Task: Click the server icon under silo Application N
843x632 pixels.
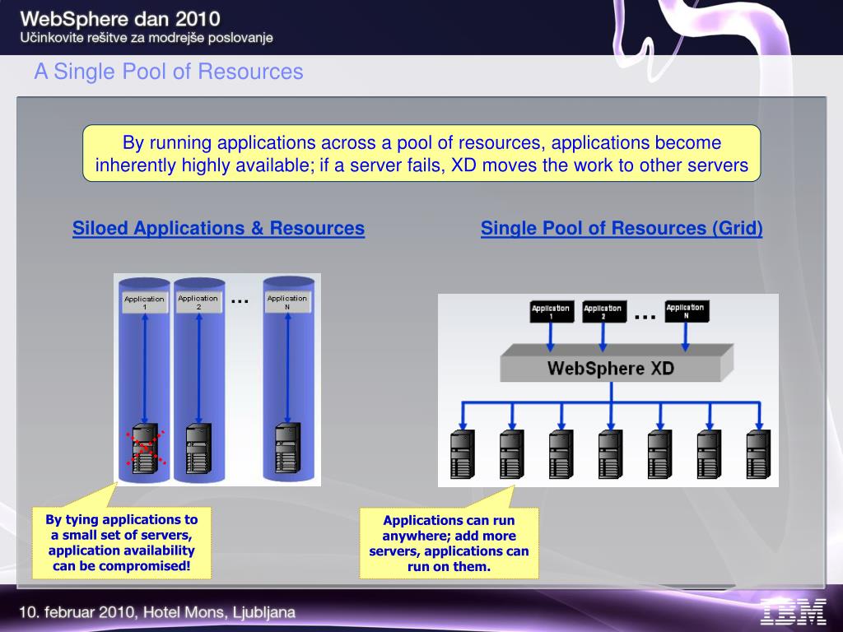Action: (x=287, y=448)
